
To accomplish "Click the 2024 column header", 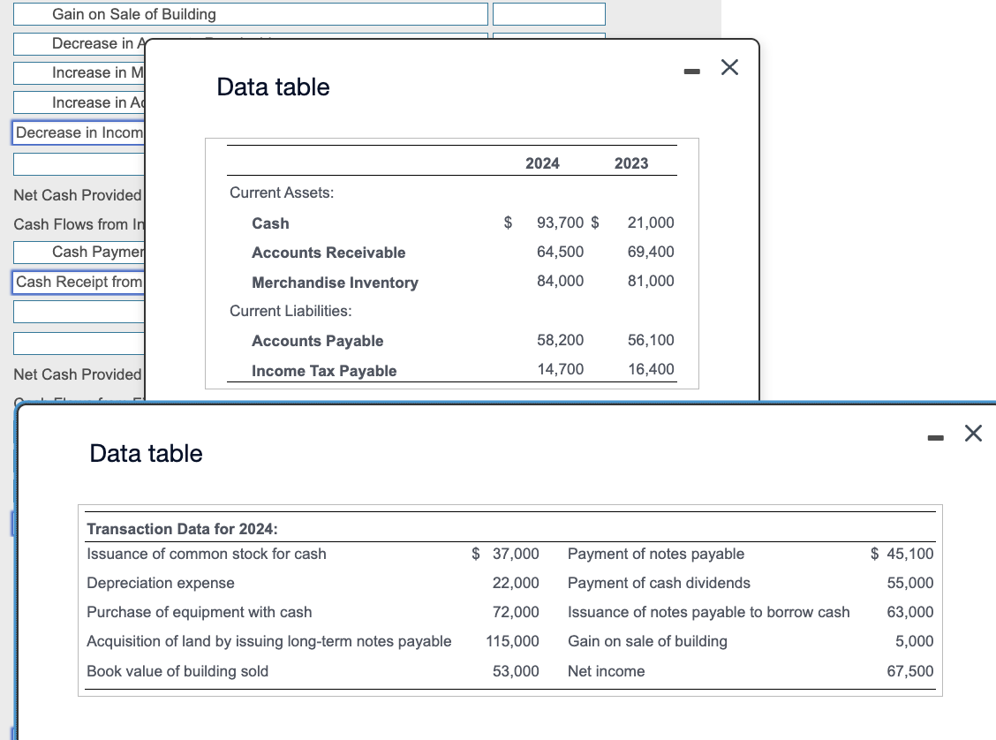I will (x=542, y=163).
